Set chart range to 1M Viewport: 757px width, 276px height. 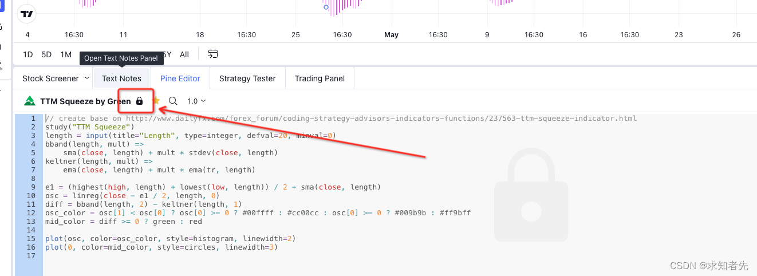pyautogui.click(x=66, y=55)
